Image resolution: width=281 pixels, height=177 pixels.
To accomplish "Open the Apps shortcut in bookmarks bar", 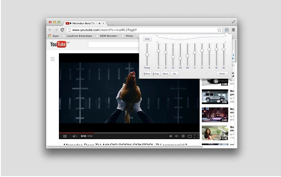I will [x=53, y=36].
